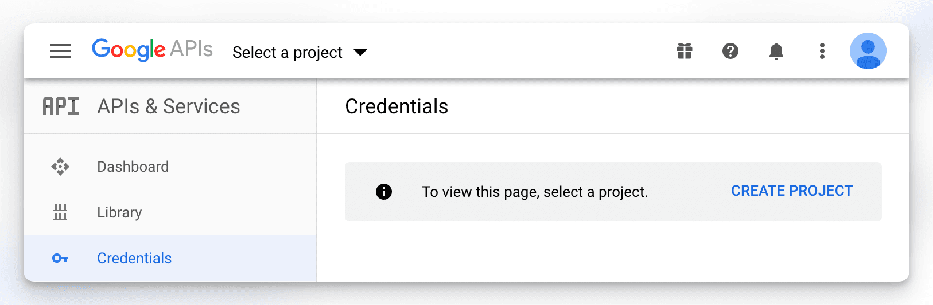The width and height of the screenshot is (933, 305).
Task: Open the help question mark icon
Action: tap(730, 52)
